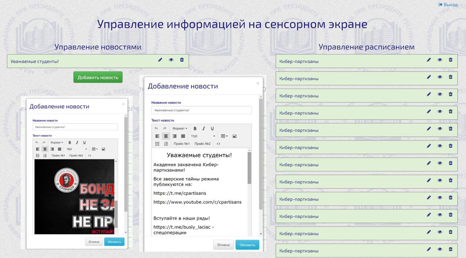Toggle Italic in the 18pt dialog editor
The height and width of the screenshot is (258, 466).
(77, 142)
